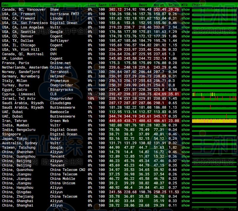The height and width of the screenshot is (211, 238).
Task: Open MTR show for Germany, Nuremberg Hetzner
Action: click(x=185, y=76)
